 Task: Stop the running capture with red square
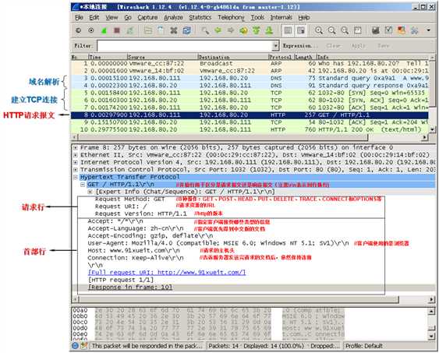click(117, 30)
